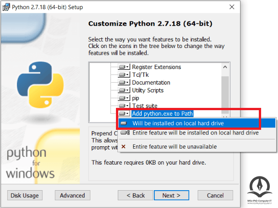Click the drive icon beside Will be installed
The image size is (278, 208).
click(x=124, y=123)
